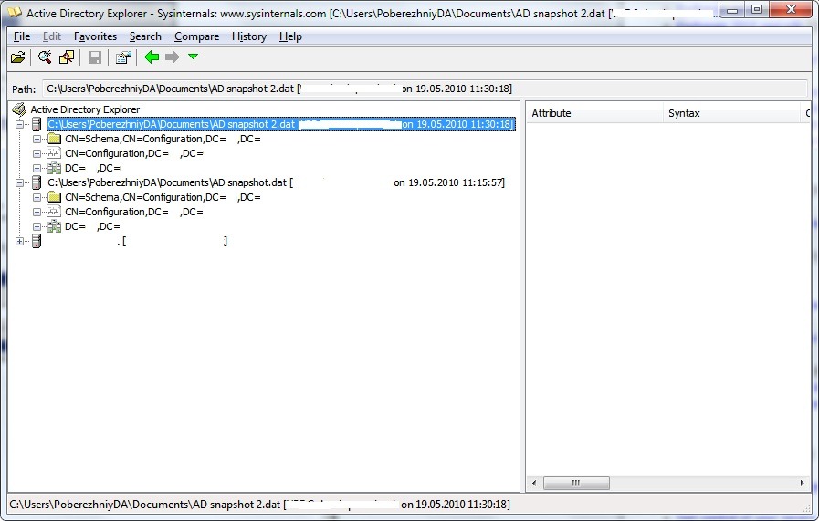Screen dimensions: 819x521
Task: Click the horizontal scrollbar left arrow
Action: point(534,483)
